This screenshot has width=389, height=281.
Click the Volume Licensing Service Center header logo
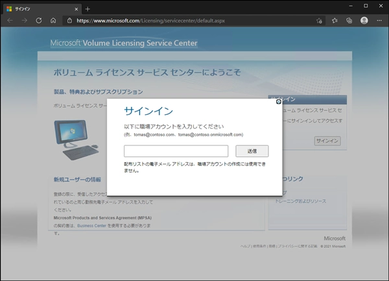tap(124, 43)
